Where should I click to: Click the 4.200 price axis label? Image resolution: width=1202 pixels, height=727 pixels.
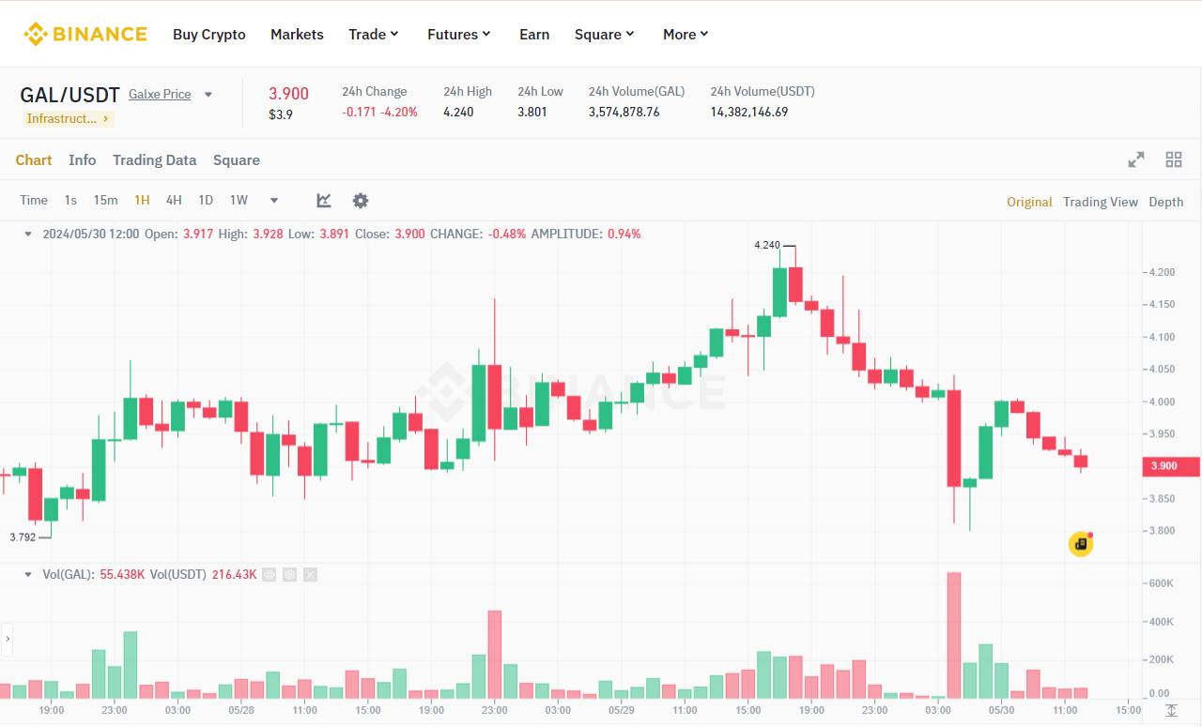pyautogui.click(x=1162, y=272)
